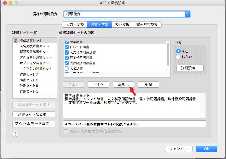Select 人名変換辞書セット in the list
The width and height of the screenshot is (226, 159).
coord(35,46)
